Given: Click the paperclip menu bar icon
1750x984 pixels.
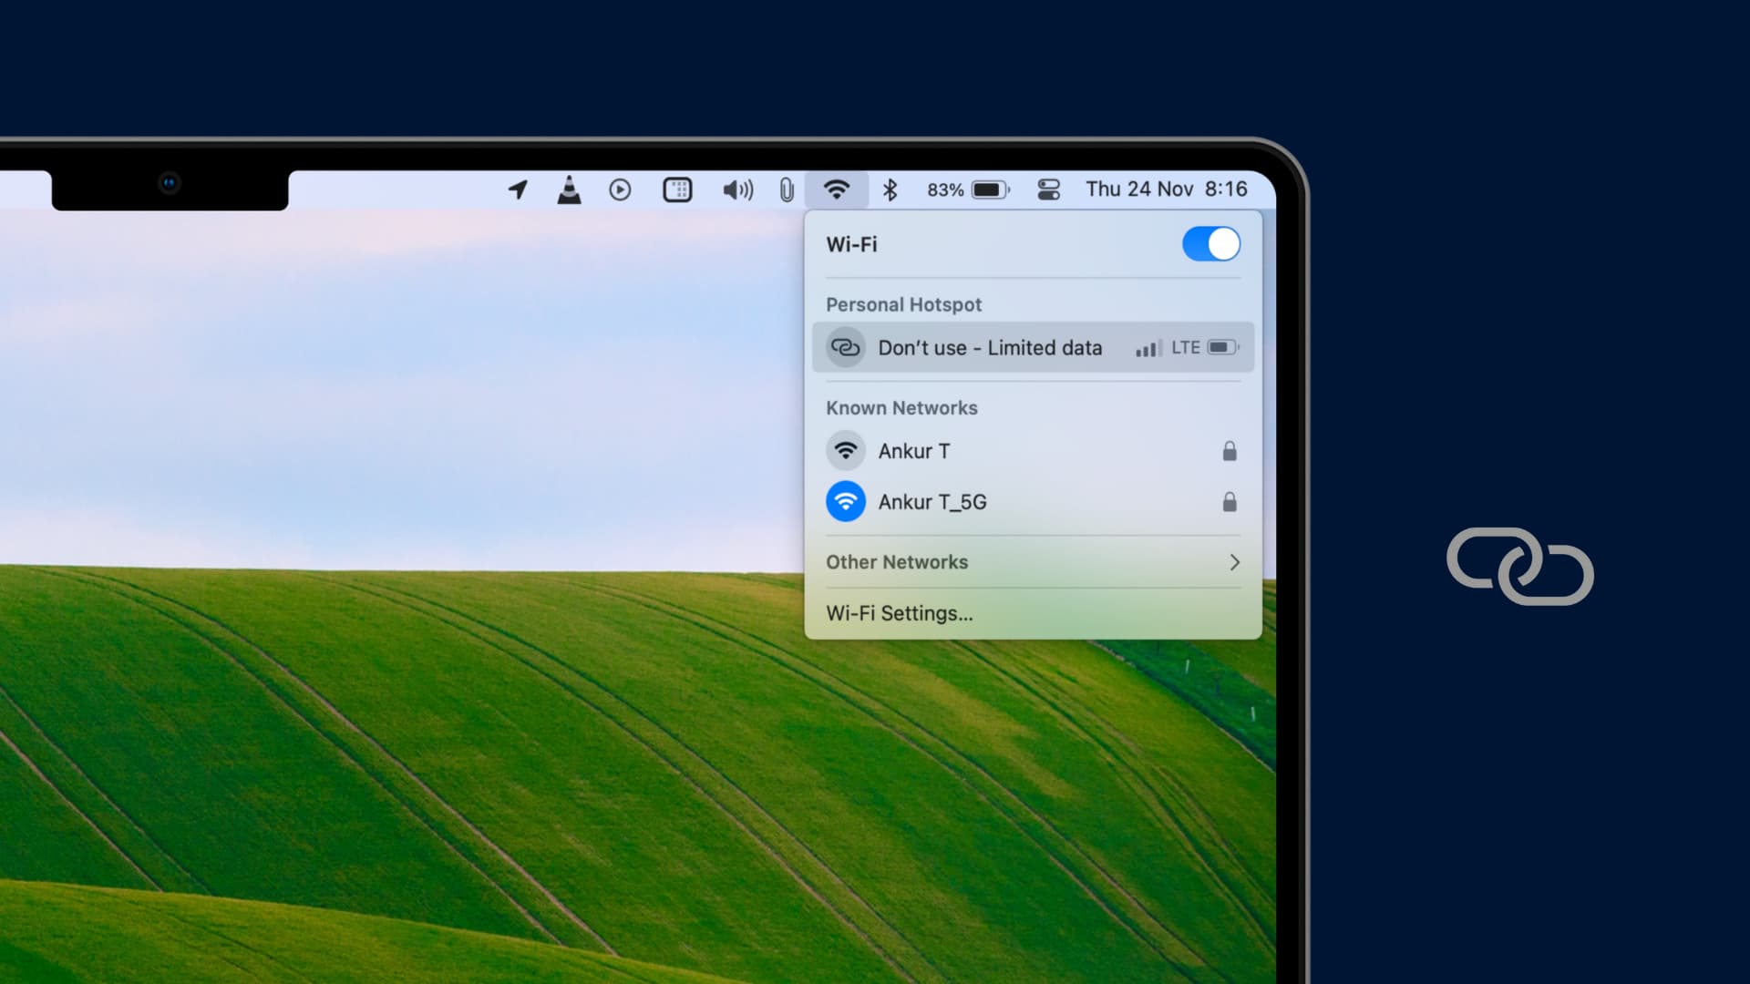Looking at the screenshot, I should [x=787, y=190].
